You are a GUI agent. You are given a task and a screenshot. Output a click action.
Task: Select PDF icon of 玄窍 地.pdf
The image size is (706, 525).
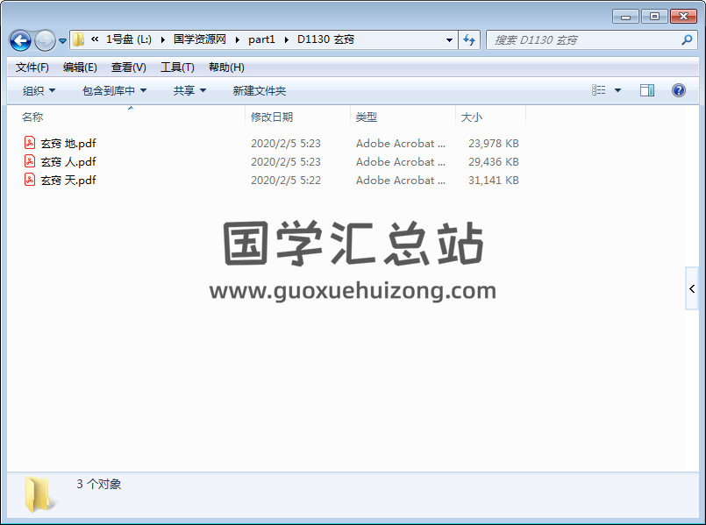(x=30, y=143)
